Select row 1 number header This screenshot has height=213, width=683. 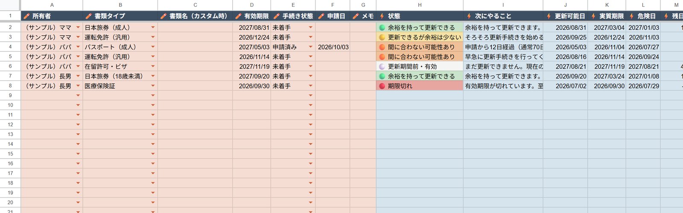(x=10, y=16)
